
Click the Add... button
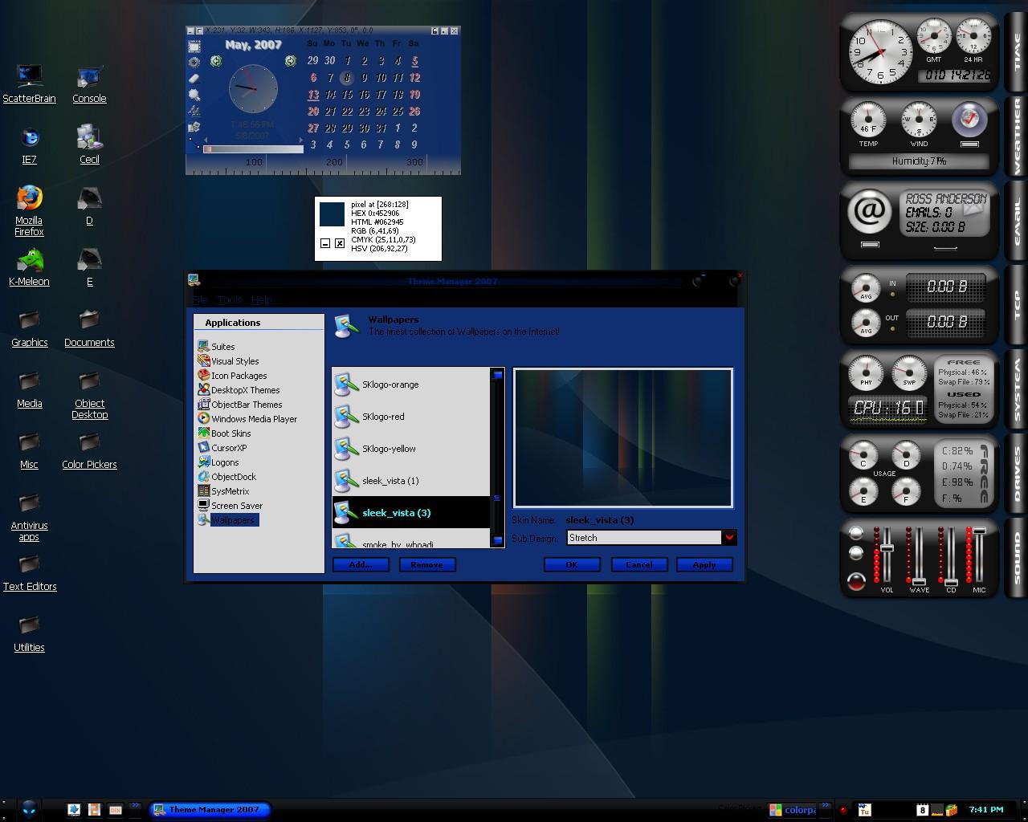tap(361, 564)
